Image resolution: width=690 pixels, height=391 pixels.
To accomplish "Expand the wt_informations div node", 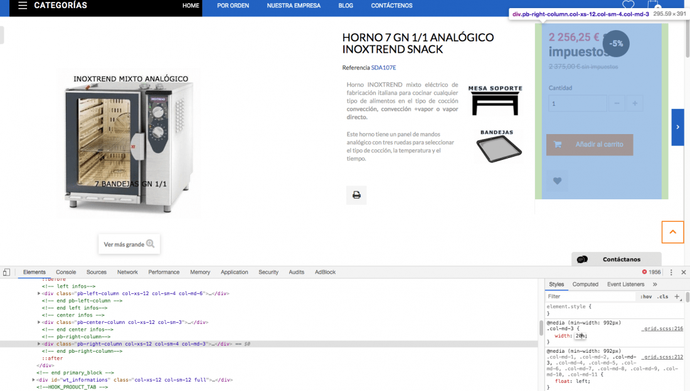I will [x=33, y=380].
